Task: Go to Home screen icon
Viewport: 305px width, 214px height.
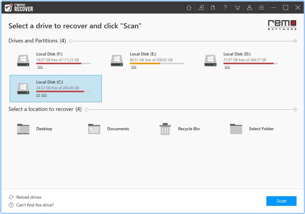Action: click(x=189, y=8)
